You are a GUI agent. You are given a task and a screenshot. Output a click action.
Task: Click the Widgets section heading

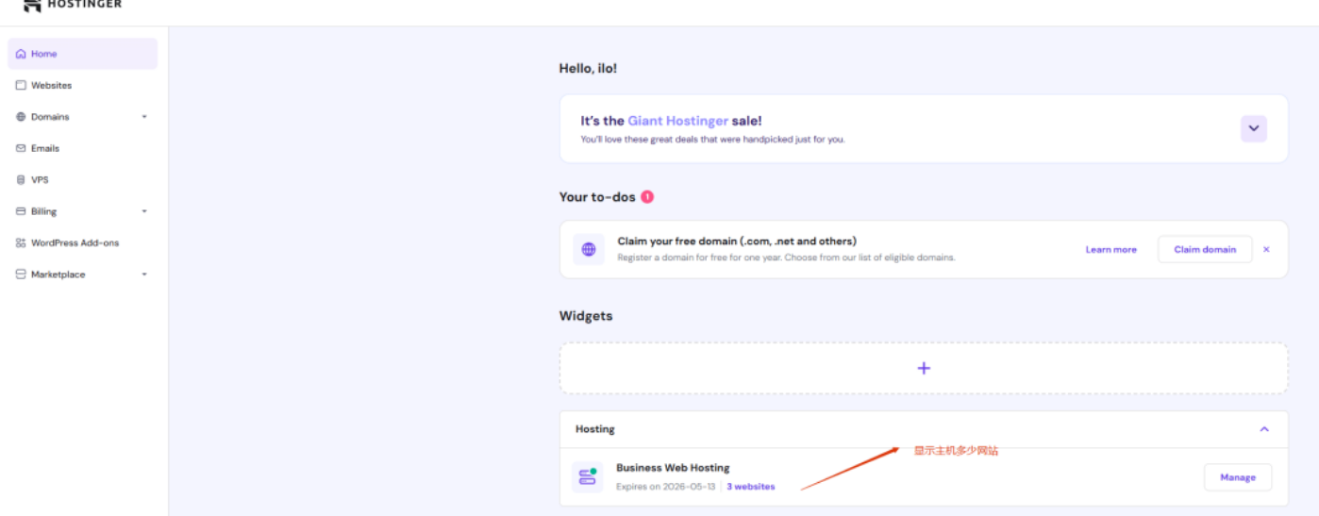[x=586, y=316]
